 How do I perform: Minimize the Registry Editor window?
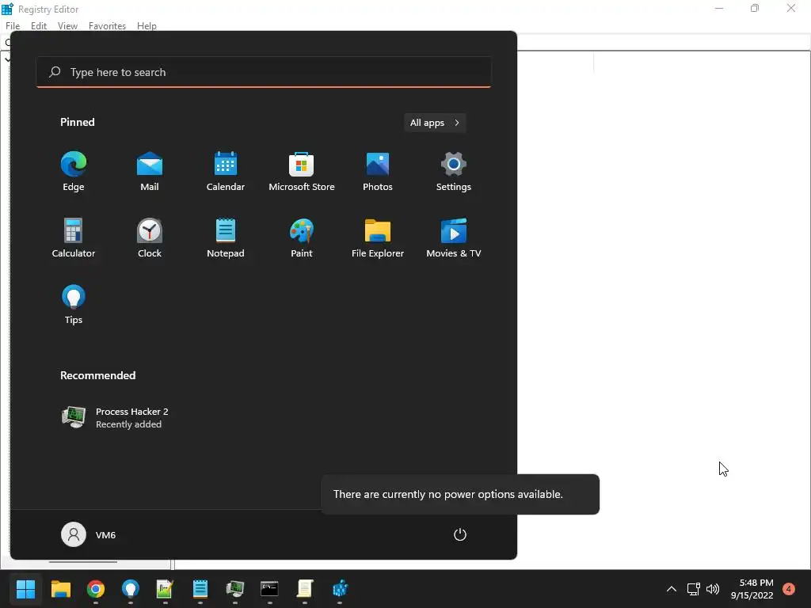click(719, 9)
